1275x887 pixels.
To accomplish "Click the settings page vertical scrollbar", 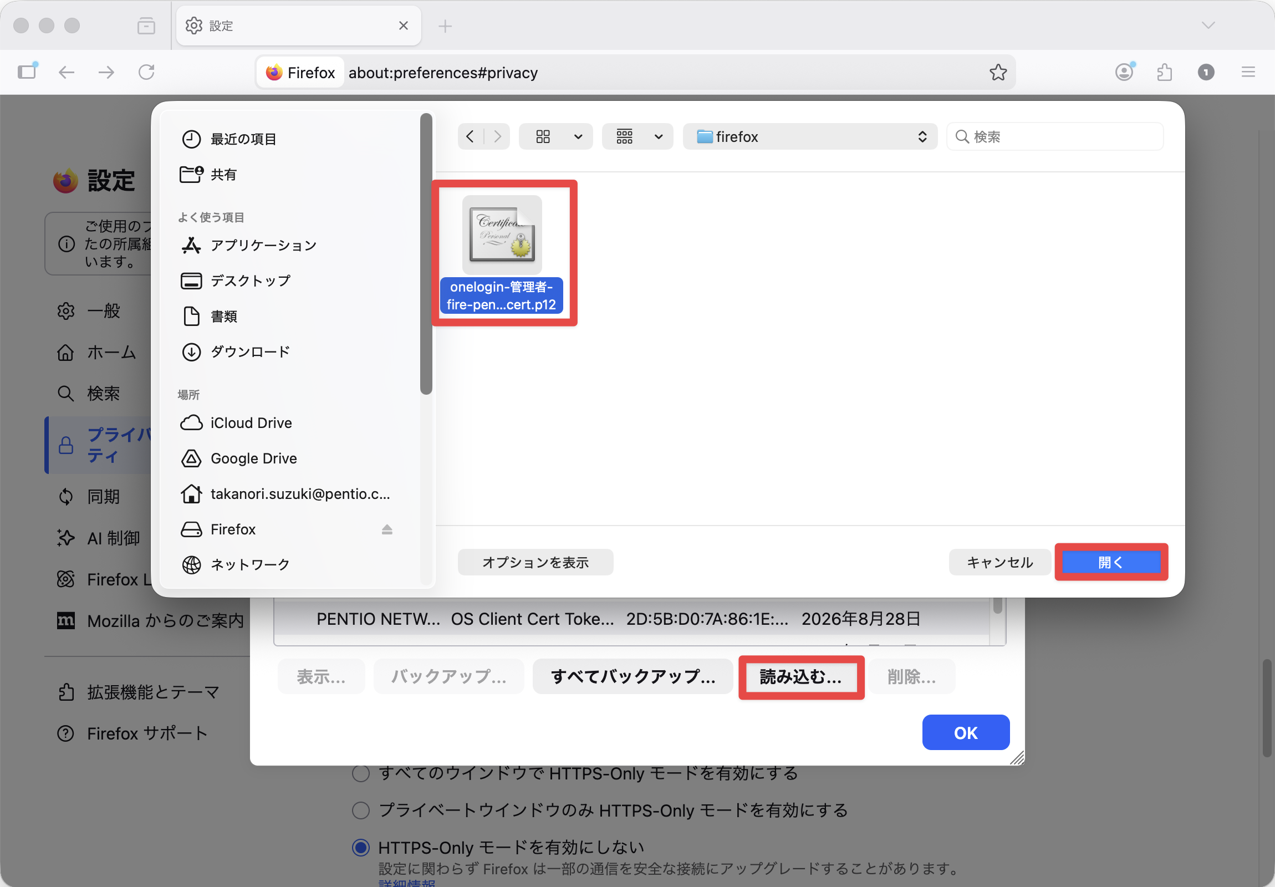I will pyautogui.click(x=1267, y=708).
